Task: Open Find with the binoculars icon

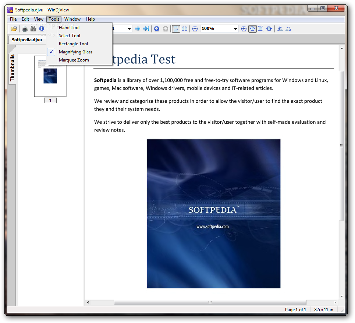Action: (x=33, y=29)
